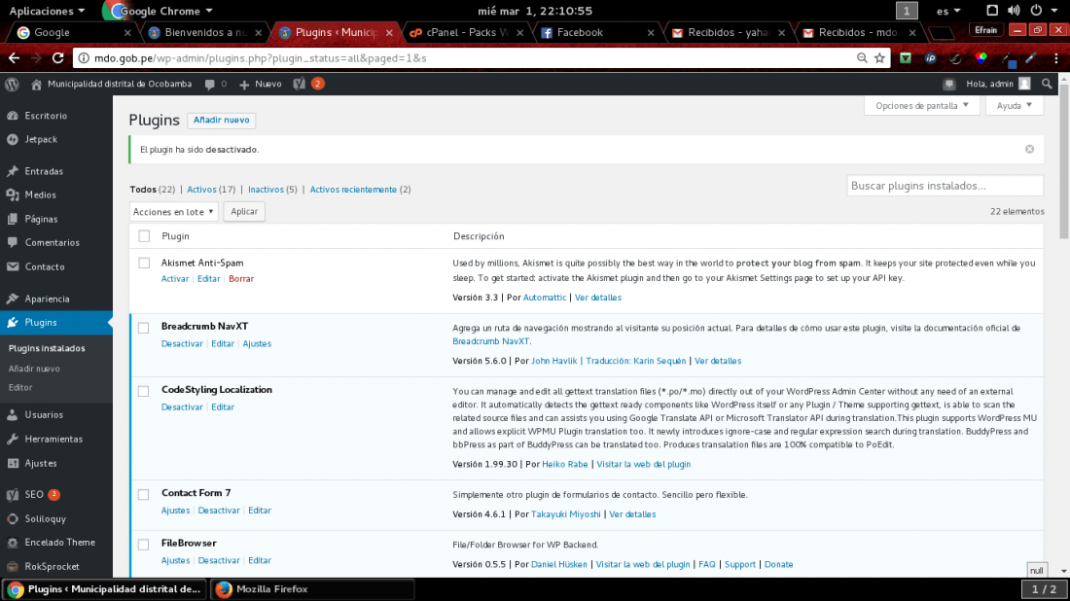Switch to the cPanel browser tab

tap(467, 32)
